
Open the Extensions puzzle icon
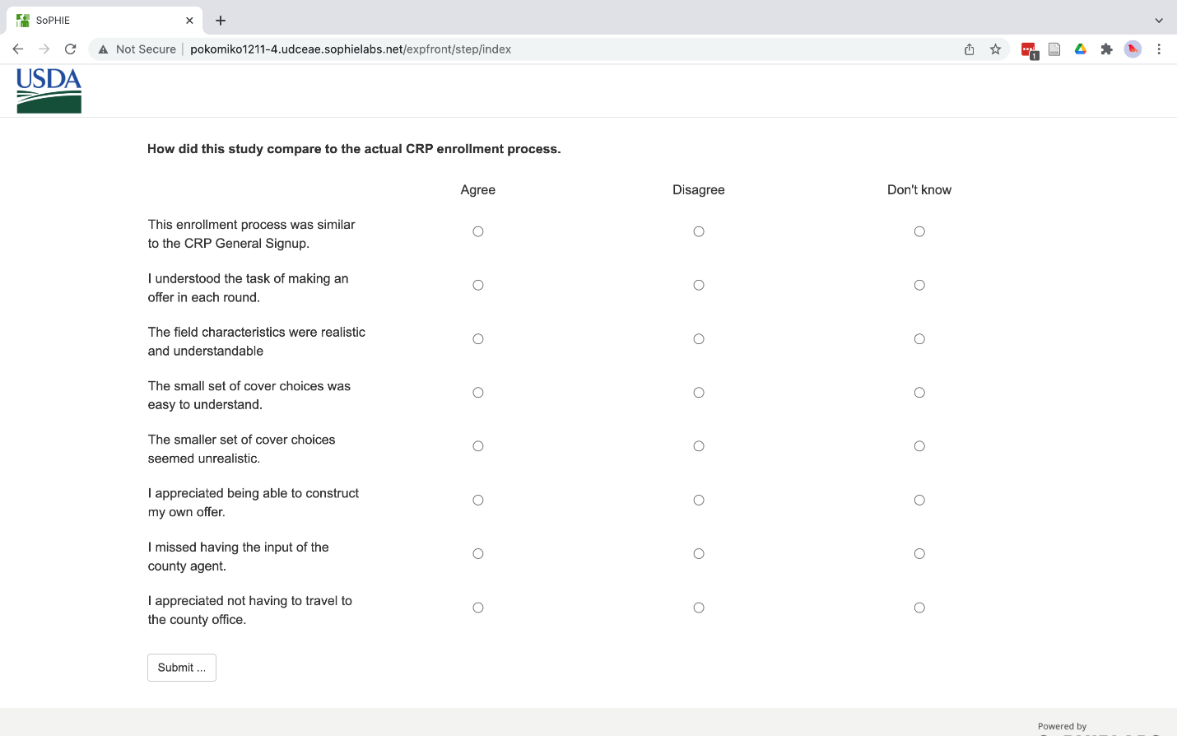[1106, 49]
